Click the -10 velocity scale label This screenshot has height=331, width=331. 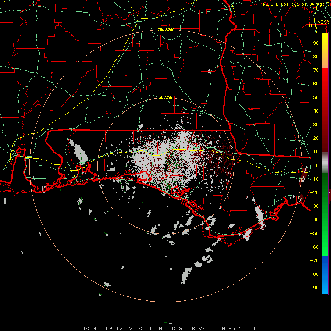click(314, 179)
